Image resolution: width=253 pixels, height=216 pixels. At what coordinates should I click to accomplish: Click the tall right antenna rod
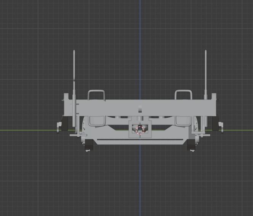coord(206,74)
